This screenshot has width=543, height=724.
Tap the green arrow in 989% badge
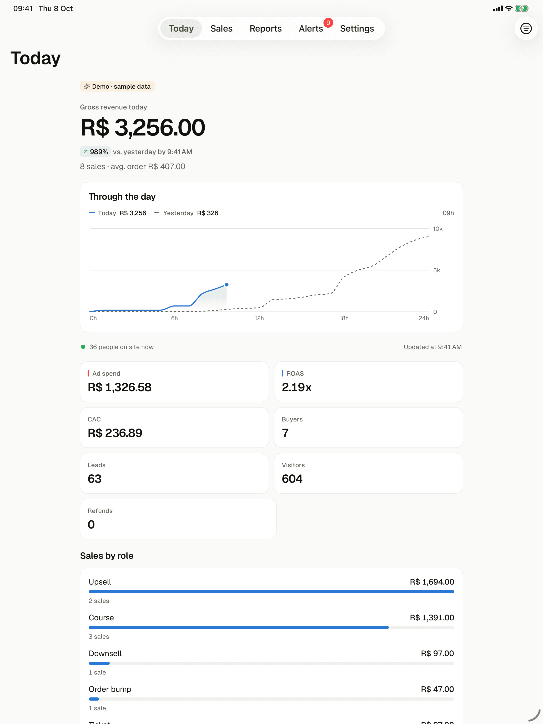pos(86,152)
